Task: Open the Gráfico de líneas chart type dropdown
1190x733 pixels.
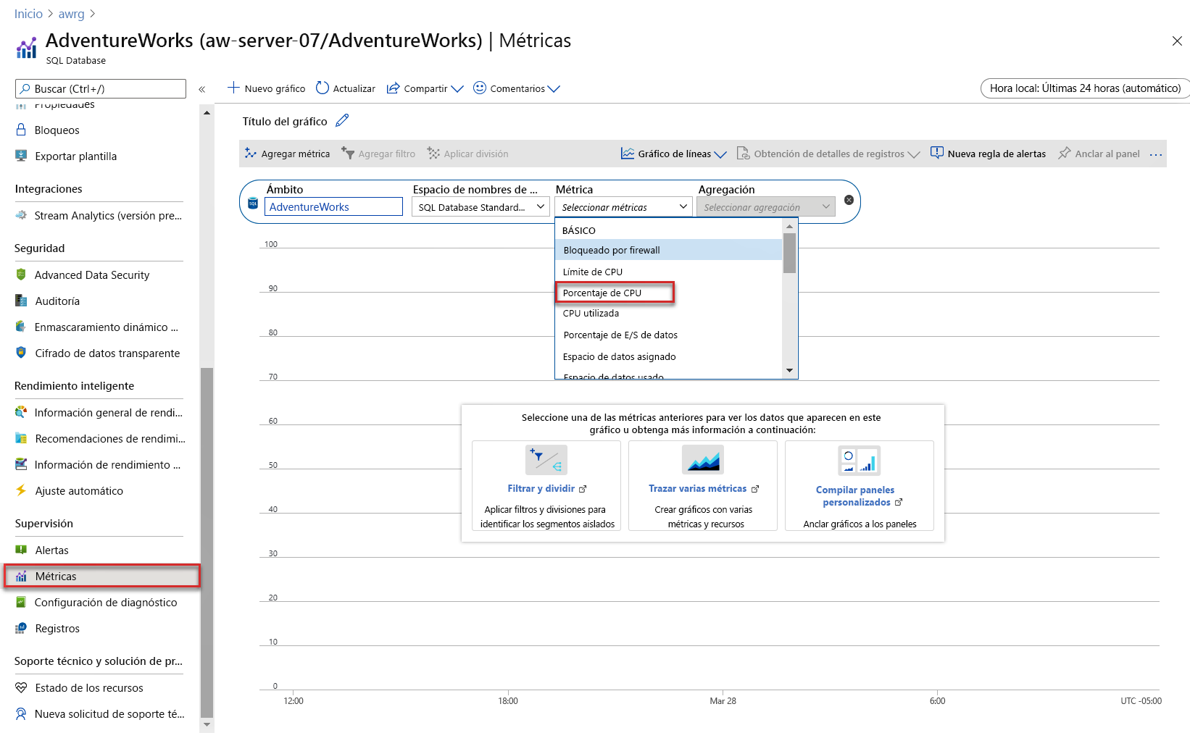Action: (673, 154)
